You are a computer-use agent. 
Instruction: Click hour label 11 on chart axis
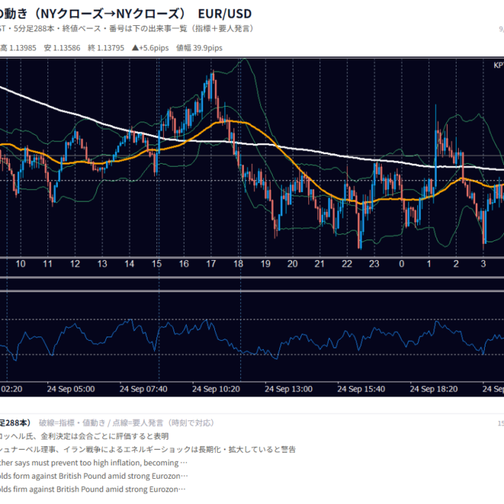click(47, 264)
